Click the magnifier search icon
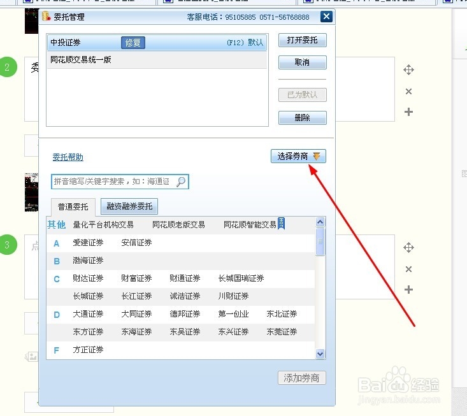This screenshot has width=467, height=416. pyautogui.click(x=181, y=182)
